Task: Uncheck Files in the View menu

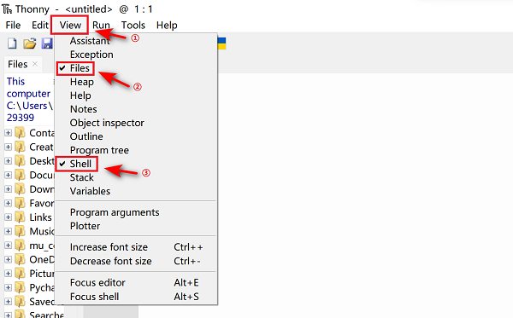Action: (x=80, y=68)
